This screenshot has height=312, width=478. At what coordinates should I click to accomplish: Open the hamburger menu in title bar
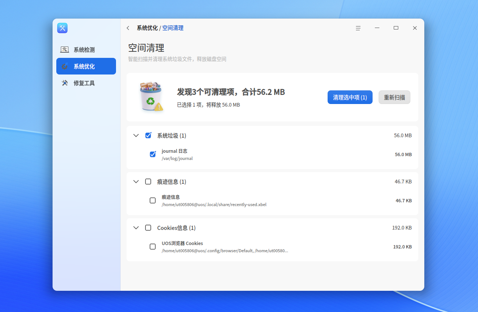pos(358,28)
